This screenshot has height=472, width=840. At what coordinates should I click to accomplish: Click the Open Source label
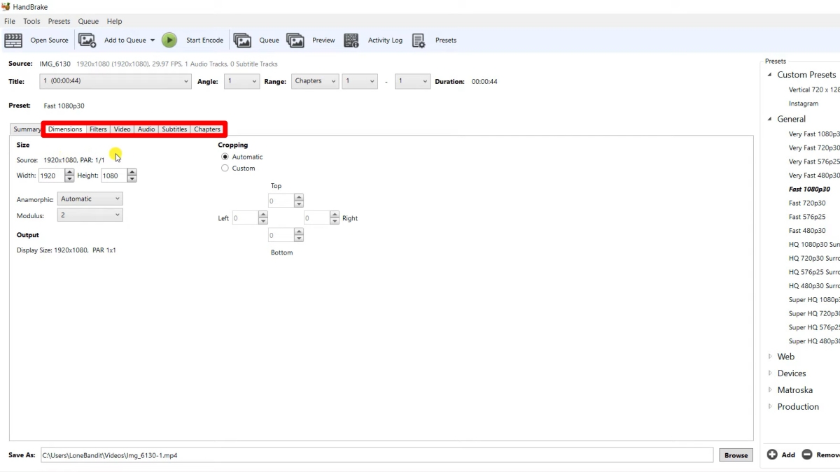click(49, 40)
